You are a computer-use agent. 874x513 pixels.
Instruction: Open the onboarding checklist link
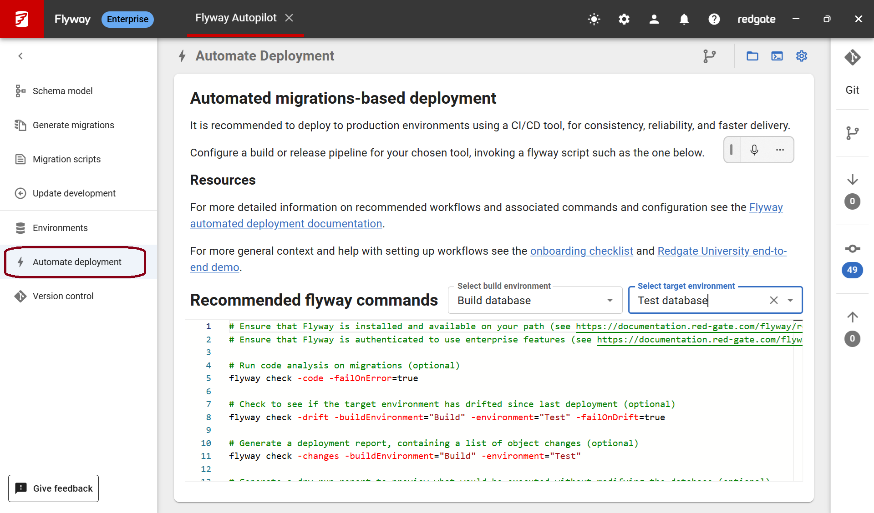tap(581, 251)
